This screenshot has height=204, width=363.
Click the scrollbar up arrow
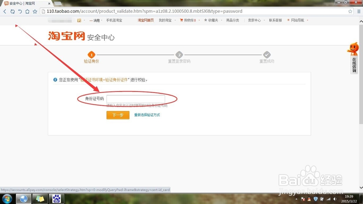361,21
